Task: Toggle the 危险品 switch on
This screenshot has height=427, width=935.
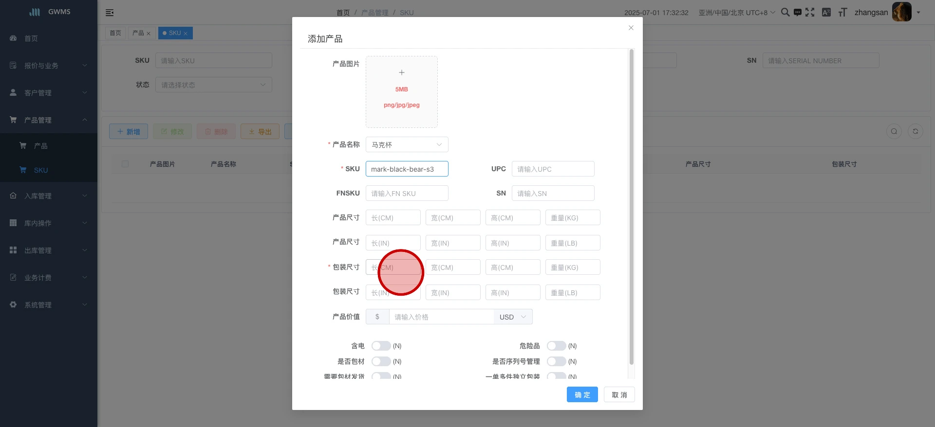Action: click(x=556, y=346)
